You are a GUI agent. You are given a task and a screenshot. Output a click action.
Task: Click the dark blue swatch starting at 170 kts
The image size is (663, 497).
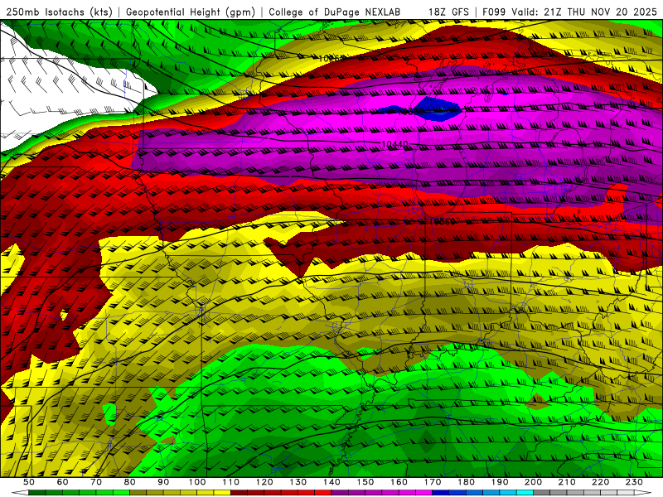(441, 493)
